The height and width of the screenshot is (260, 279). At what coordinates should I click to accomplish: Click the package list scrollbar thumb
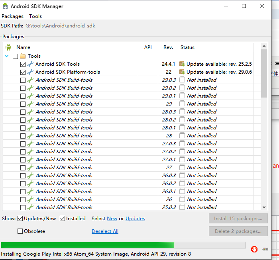coord(264,73)
